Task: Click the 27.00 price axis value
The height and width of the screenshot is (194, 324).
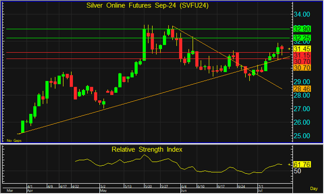Action: pyautogui.click(x=302, y=109)
